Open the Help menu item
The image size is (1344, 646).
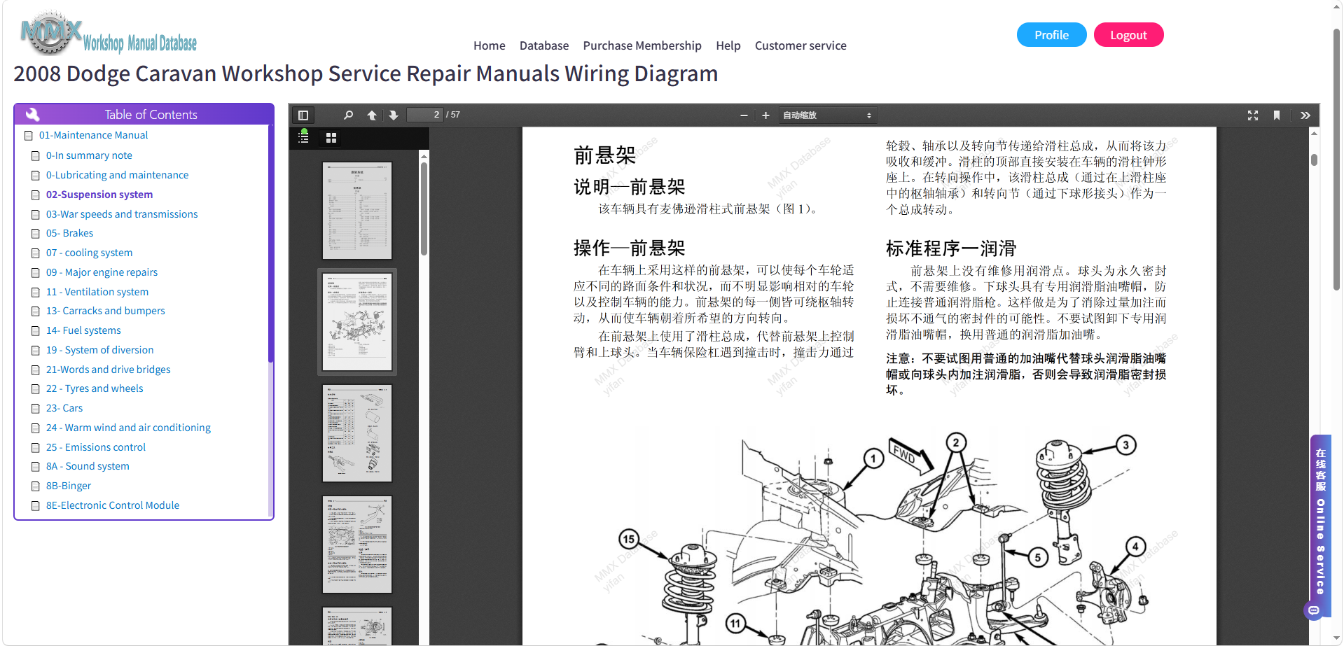[x=728, y=45]
